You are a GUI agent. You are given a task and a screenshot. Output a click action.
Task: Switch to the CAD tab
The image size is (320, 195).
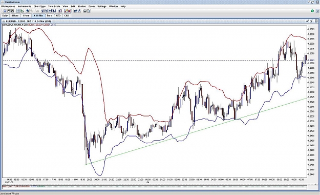pos(67,15)
